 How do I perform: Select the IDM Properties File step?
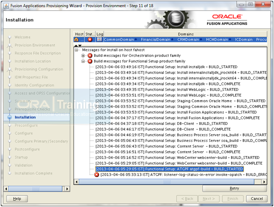[x=31, y=77]
